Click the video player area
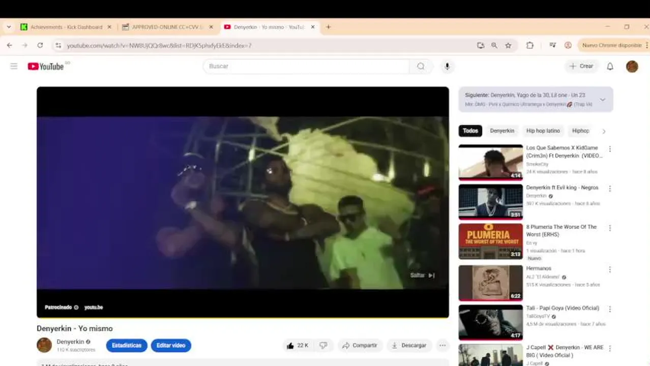Screen dimensions: 650x366 tap(243, 202)
